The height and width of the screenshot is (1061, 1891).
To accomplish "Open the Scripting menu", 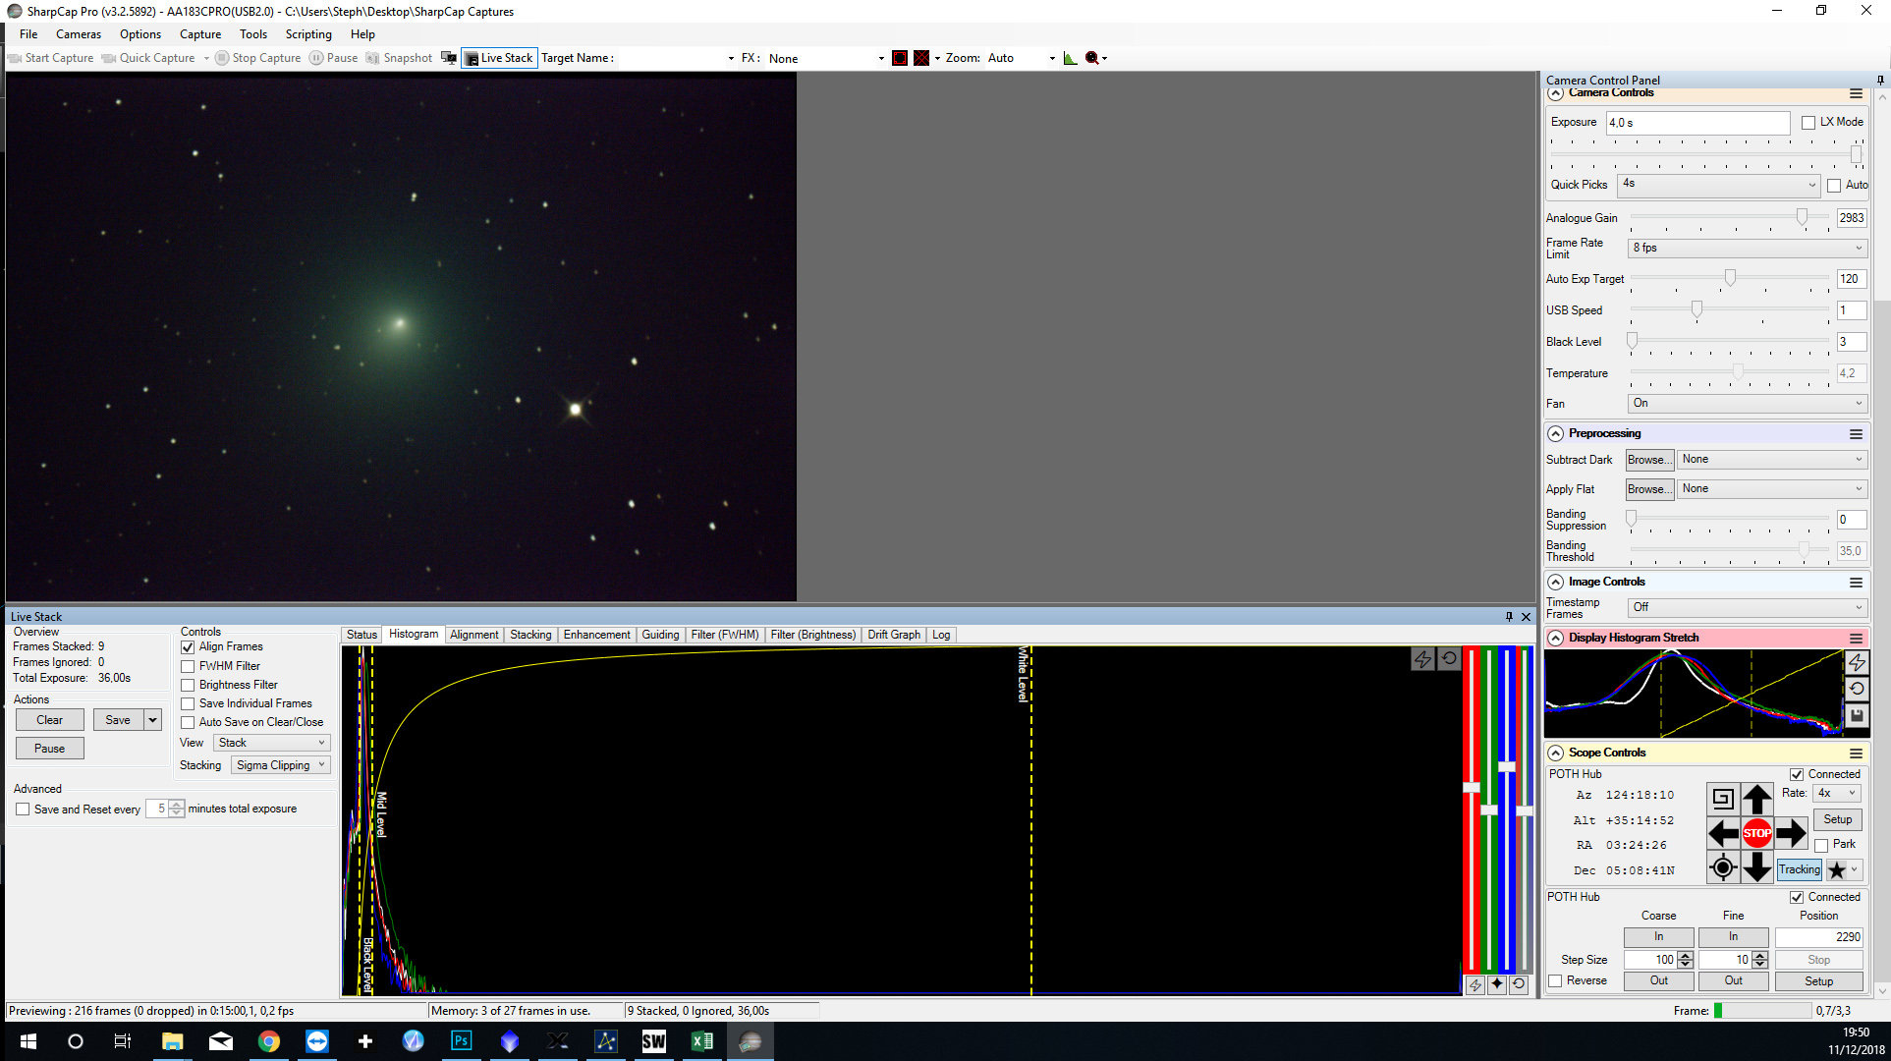I will point(307,34).
